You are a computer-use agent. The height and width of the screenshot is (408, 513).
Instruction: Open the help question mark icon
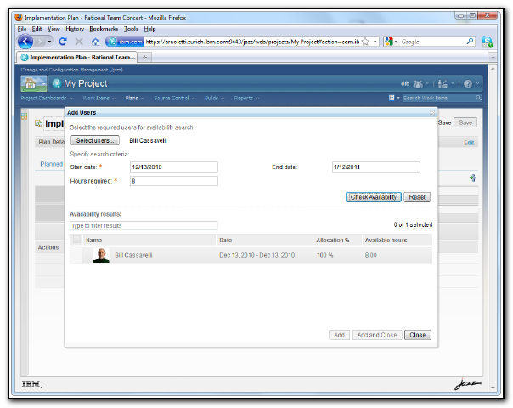[x=468, y=84]
